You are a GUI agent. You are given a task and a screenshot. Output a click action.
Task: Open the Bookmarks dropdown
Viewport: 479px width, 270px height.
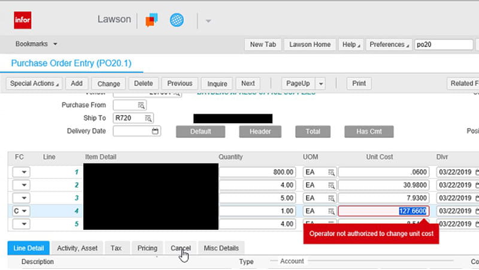[37, 44]
